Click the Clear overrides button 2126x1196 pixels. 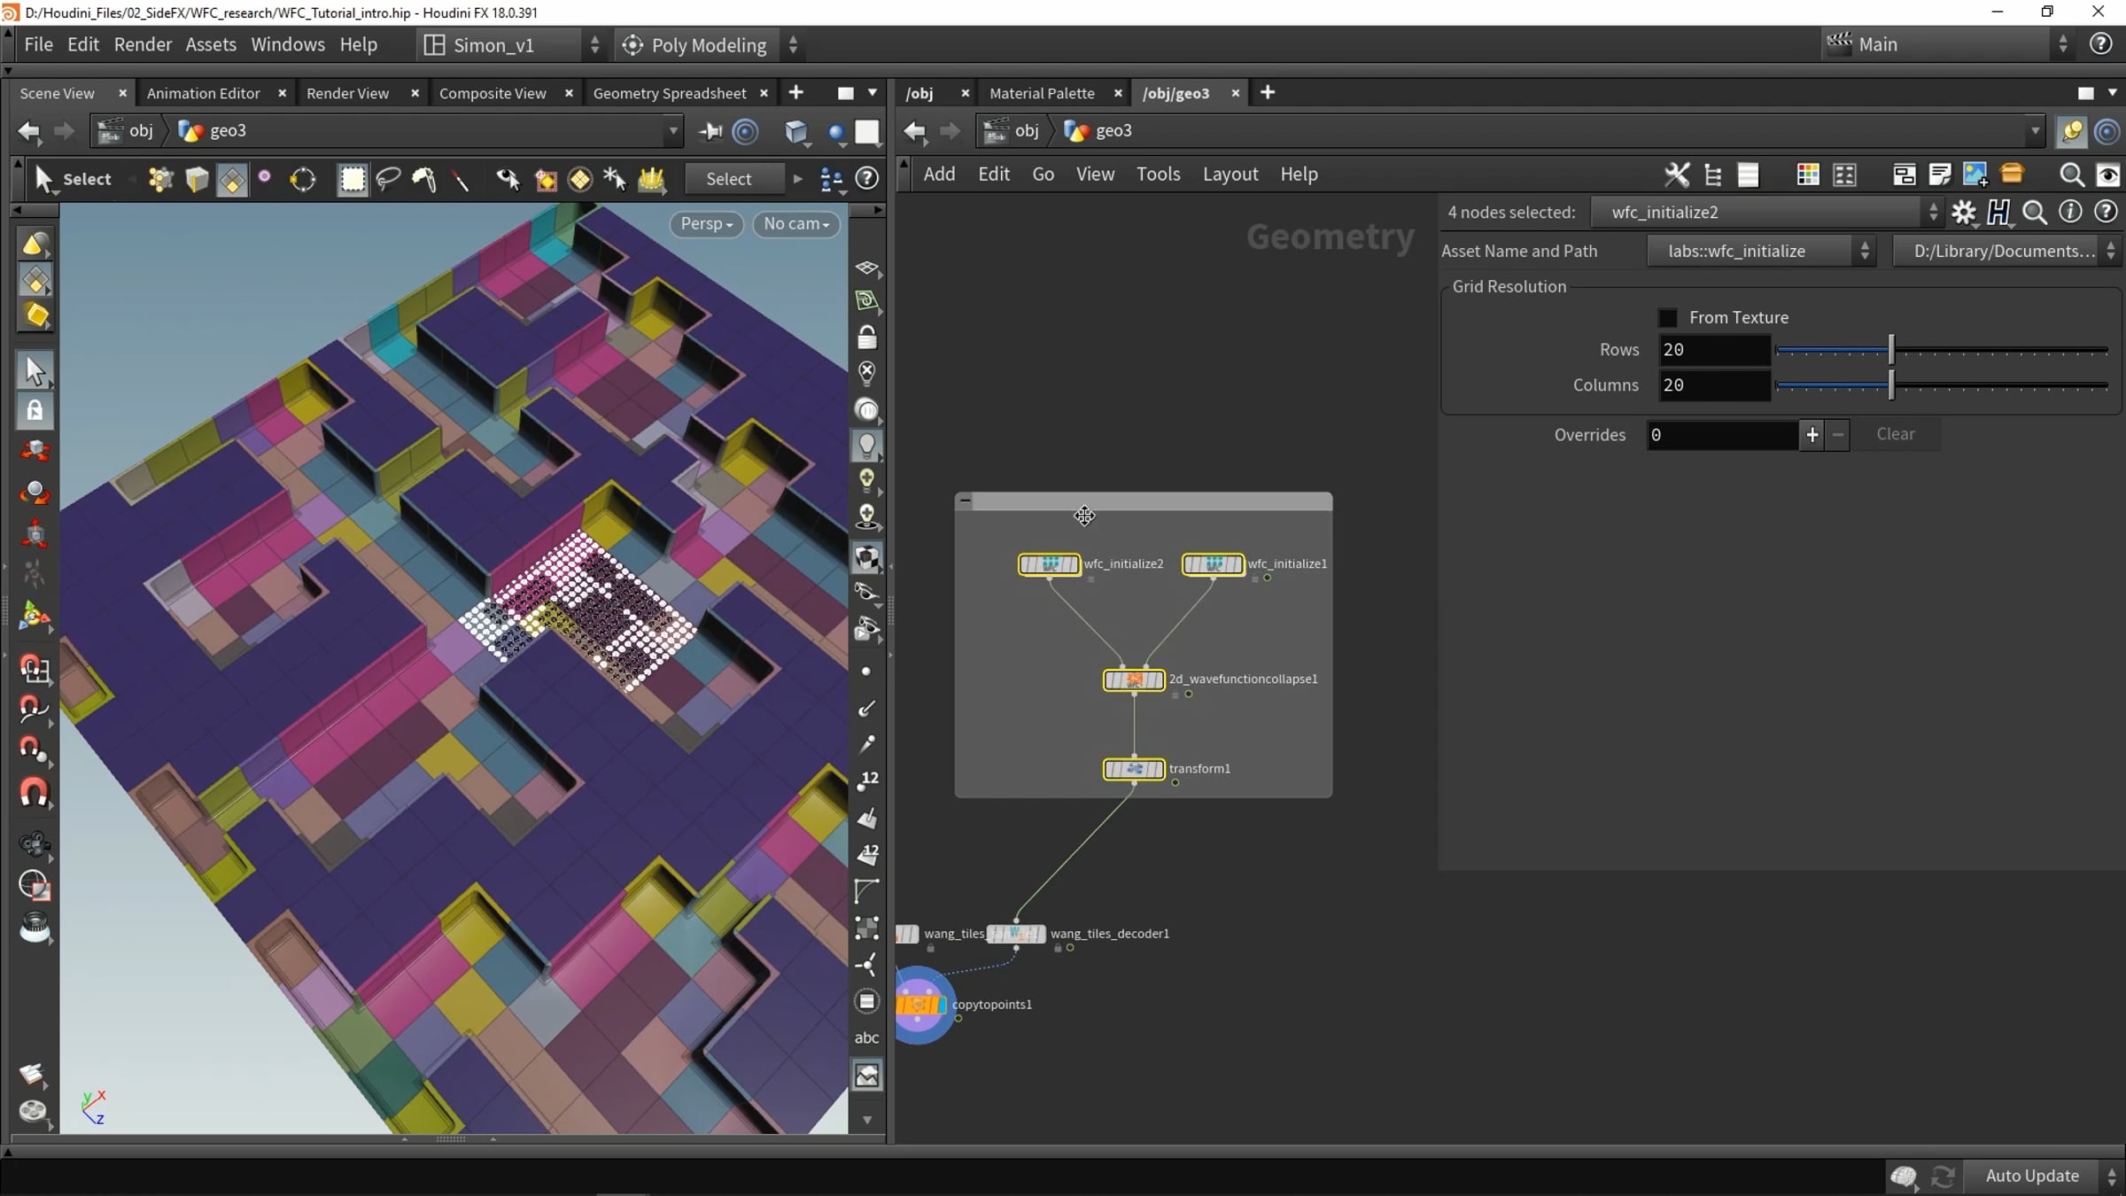pos(1896,434)
